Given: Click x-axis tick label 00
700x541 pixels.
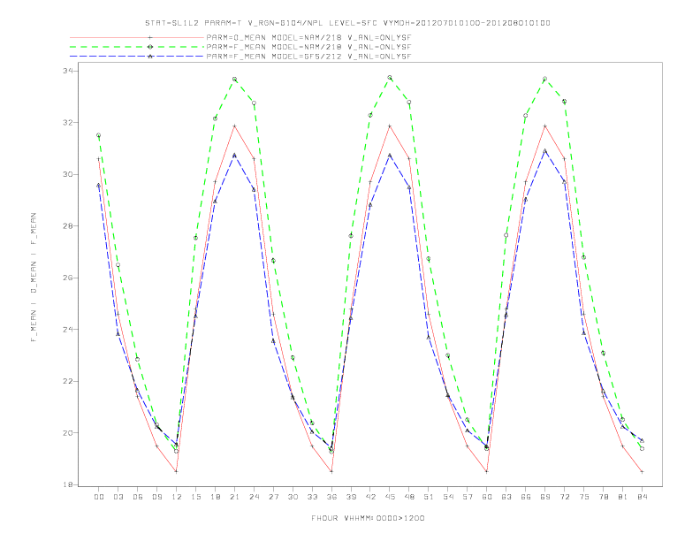Looking at the screenshot, I should tap(99, 497).
